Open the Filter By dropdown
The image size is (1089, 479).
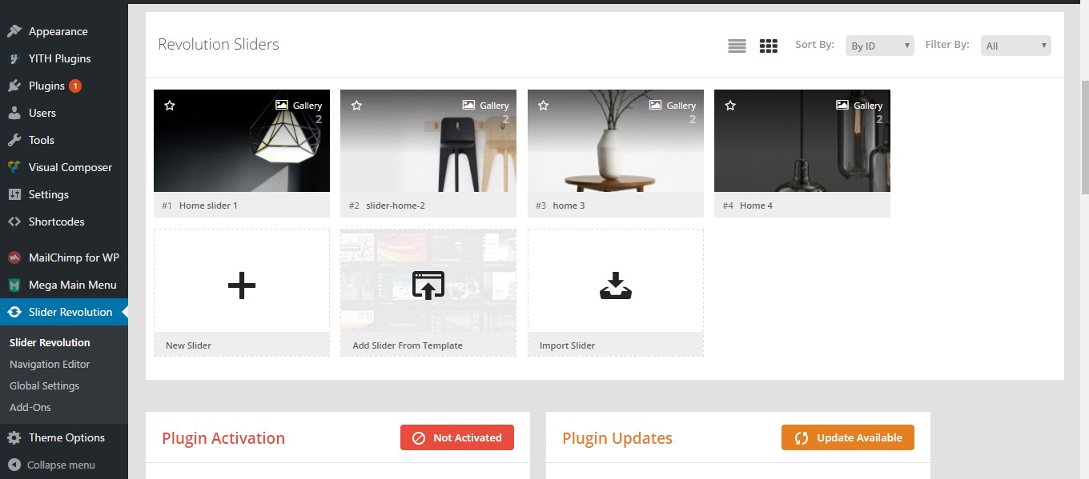tap(1015, 46)
